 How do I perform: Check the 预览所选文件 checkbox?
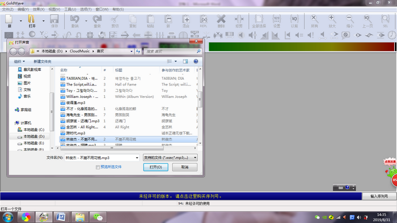[x=98, y=167]
